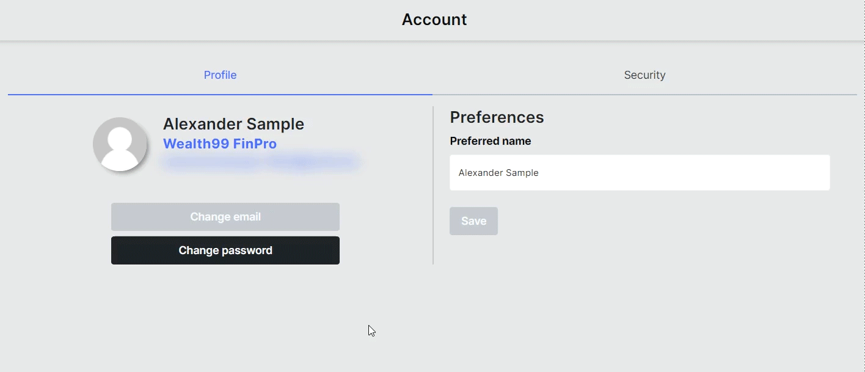This screenshot has height=372, width=865.
Task: Click the Preferred name input field
Action: pos(640,172)
